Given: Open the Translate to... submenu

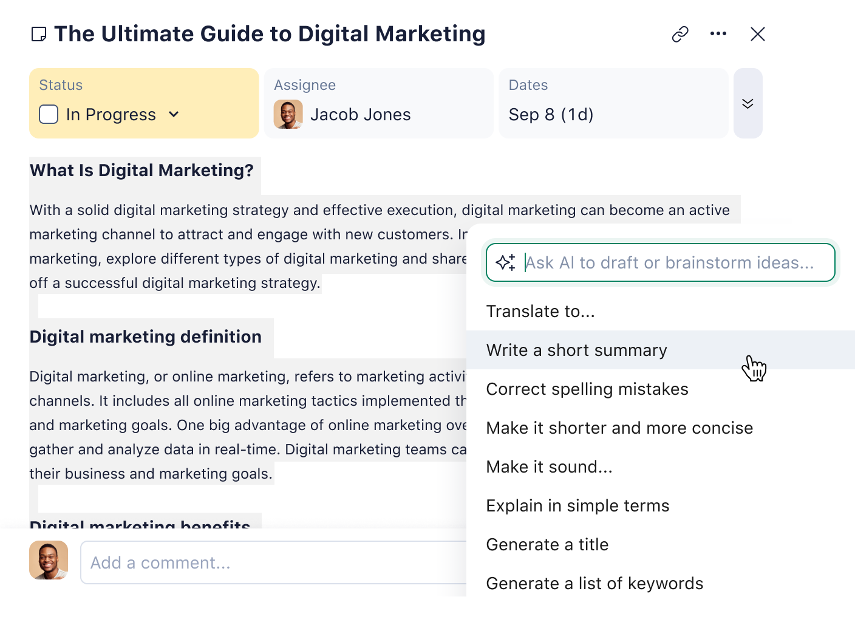Looking at the screenshot, I should [540, 312].
